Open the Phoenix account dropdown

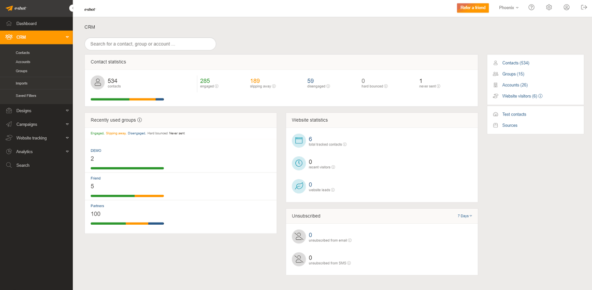tap(509, 8)
